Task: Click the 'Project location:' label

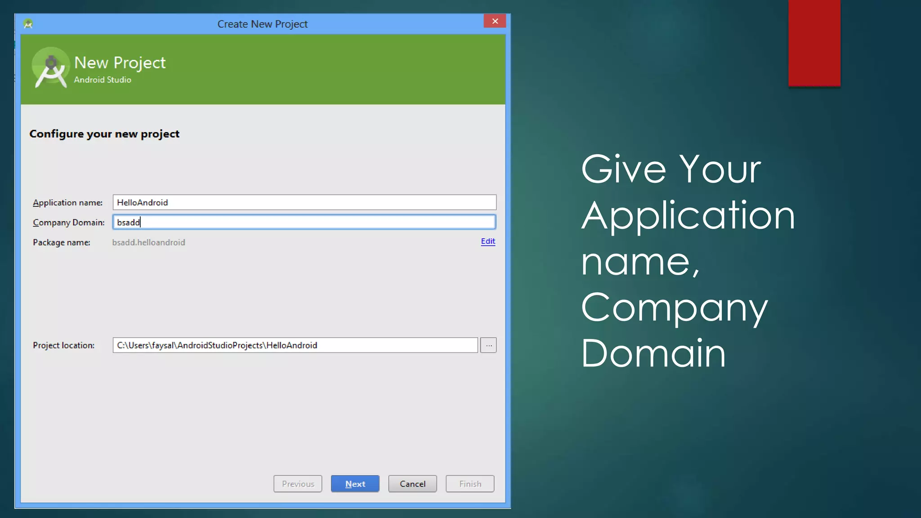Action: [x=63, y=345]
